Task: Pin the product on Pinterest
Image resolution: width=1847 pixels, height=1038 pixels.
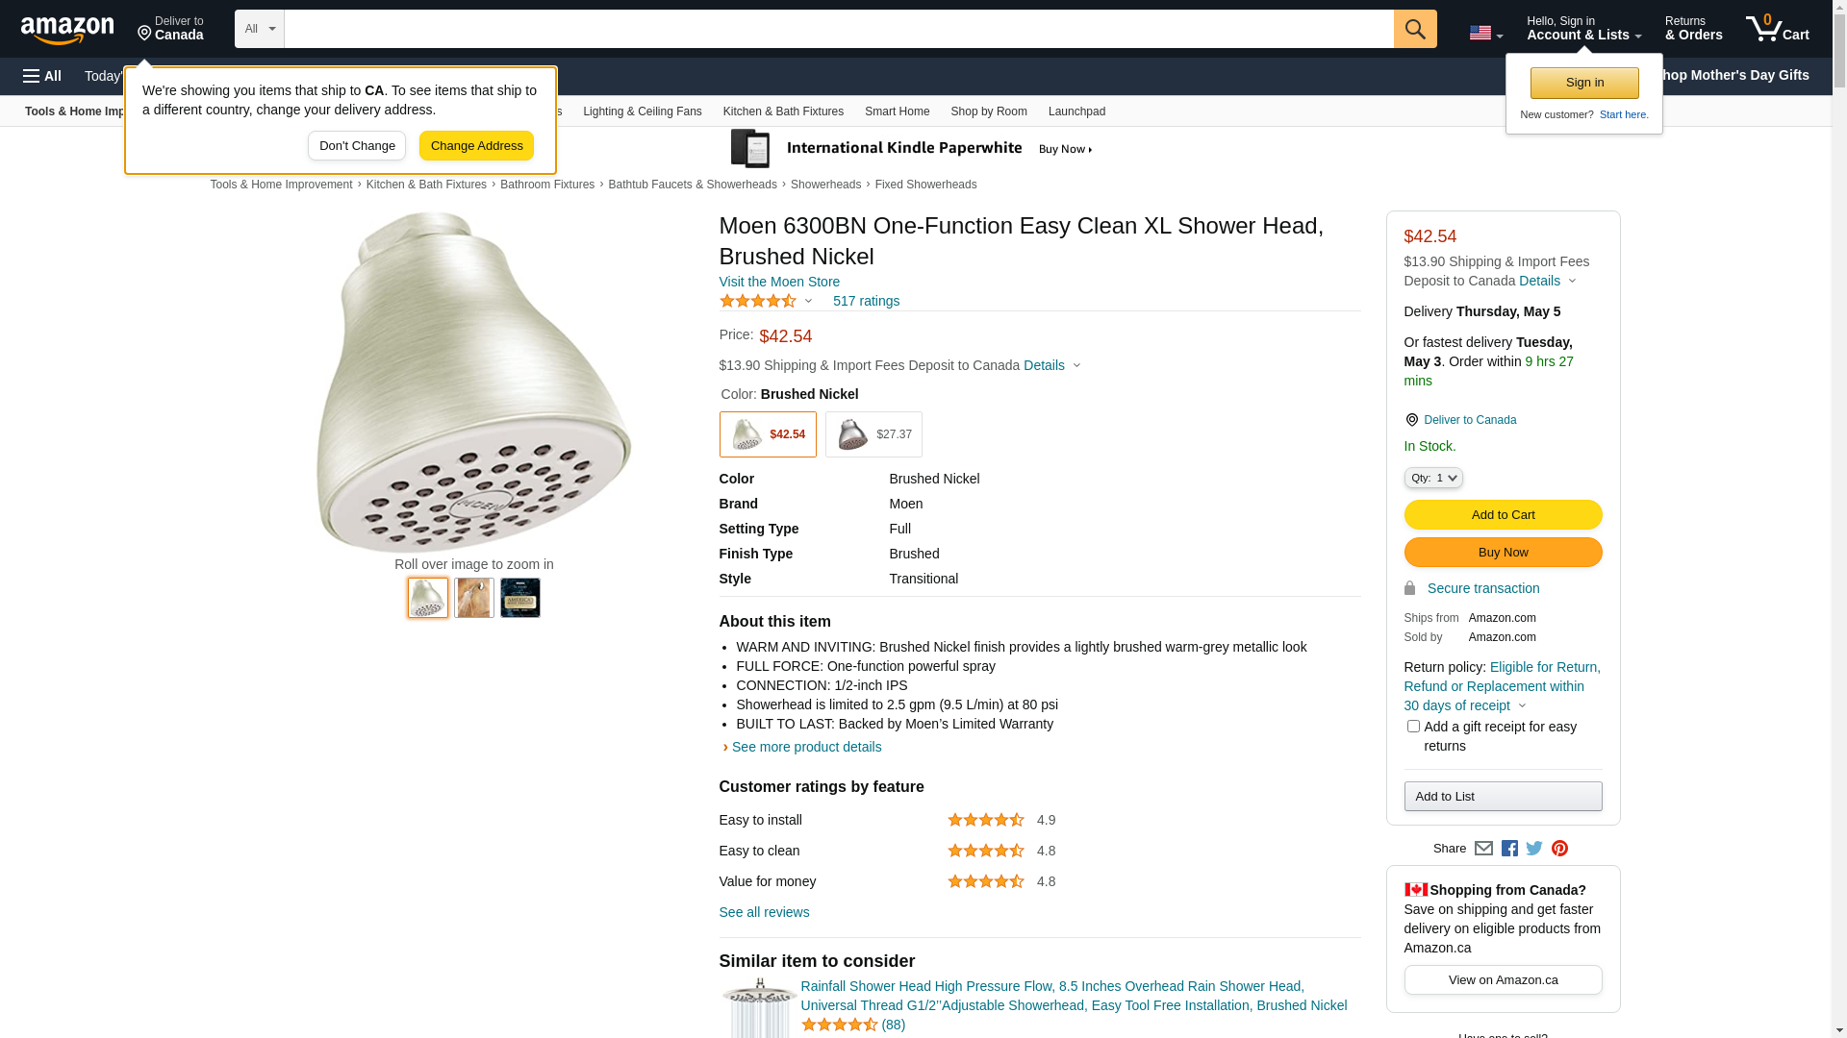Action: pyautogui.click(x=1559, y=849)
